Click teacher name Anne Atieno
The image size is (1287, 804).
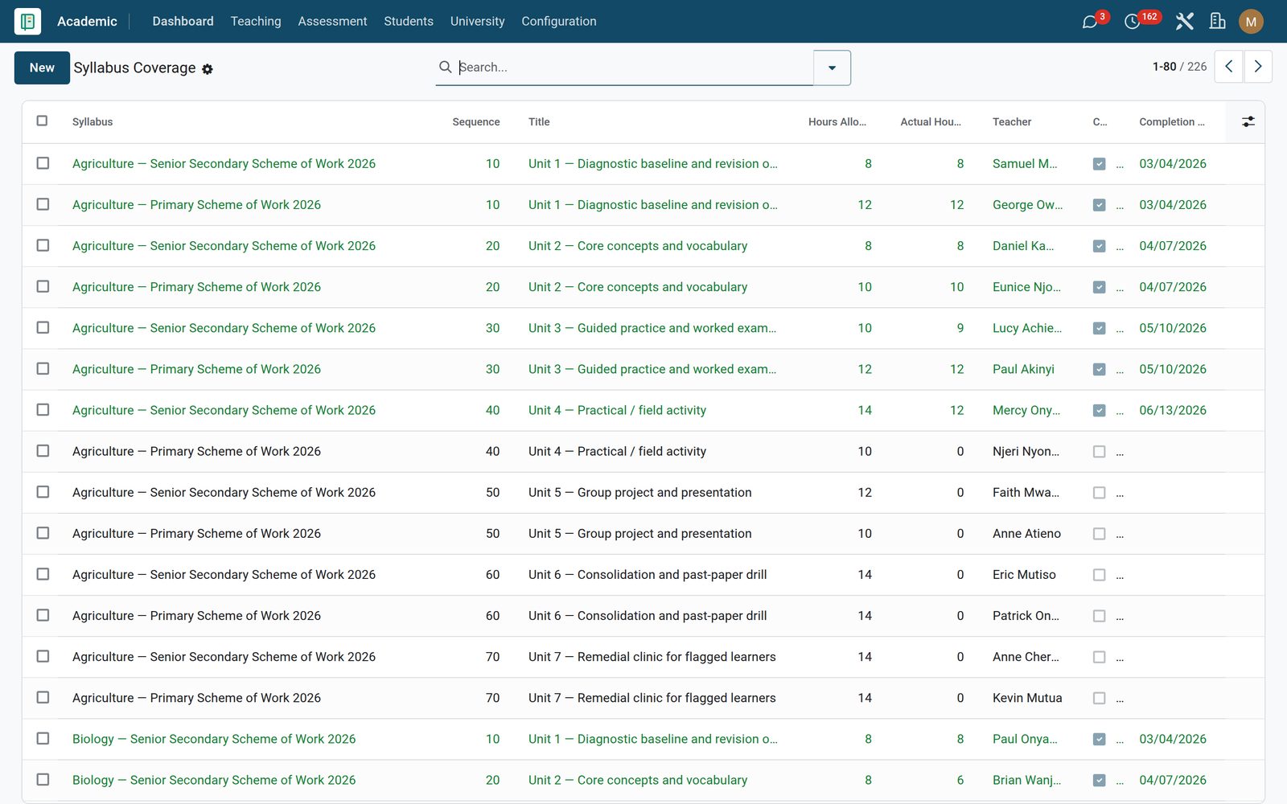pos(1026,534)
